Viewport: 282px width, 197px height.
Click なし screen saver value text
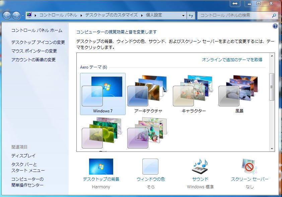tap(250, 187)
